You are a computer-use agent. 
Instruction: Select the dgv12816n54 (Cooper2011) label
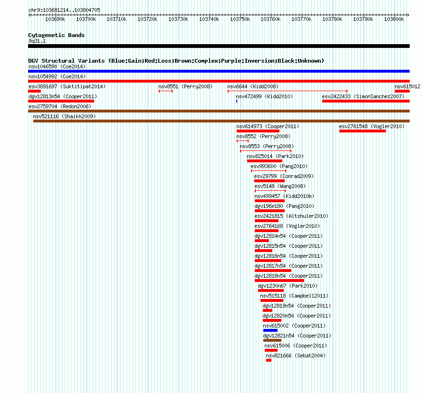tap(288, 256)
